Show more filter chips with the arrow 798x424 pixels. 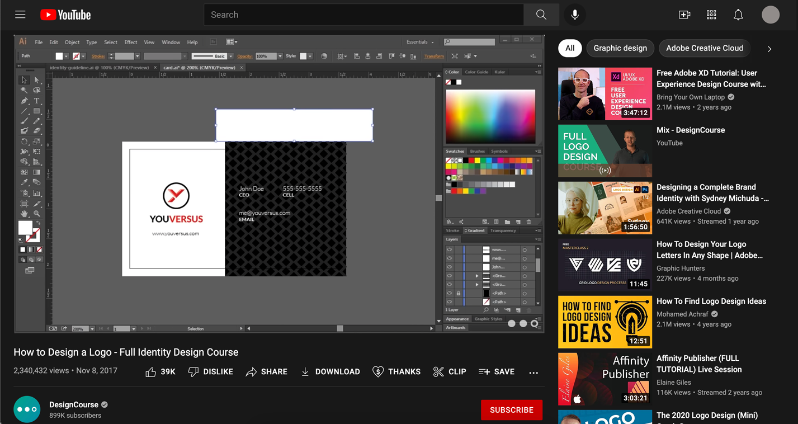pos(769,49)
